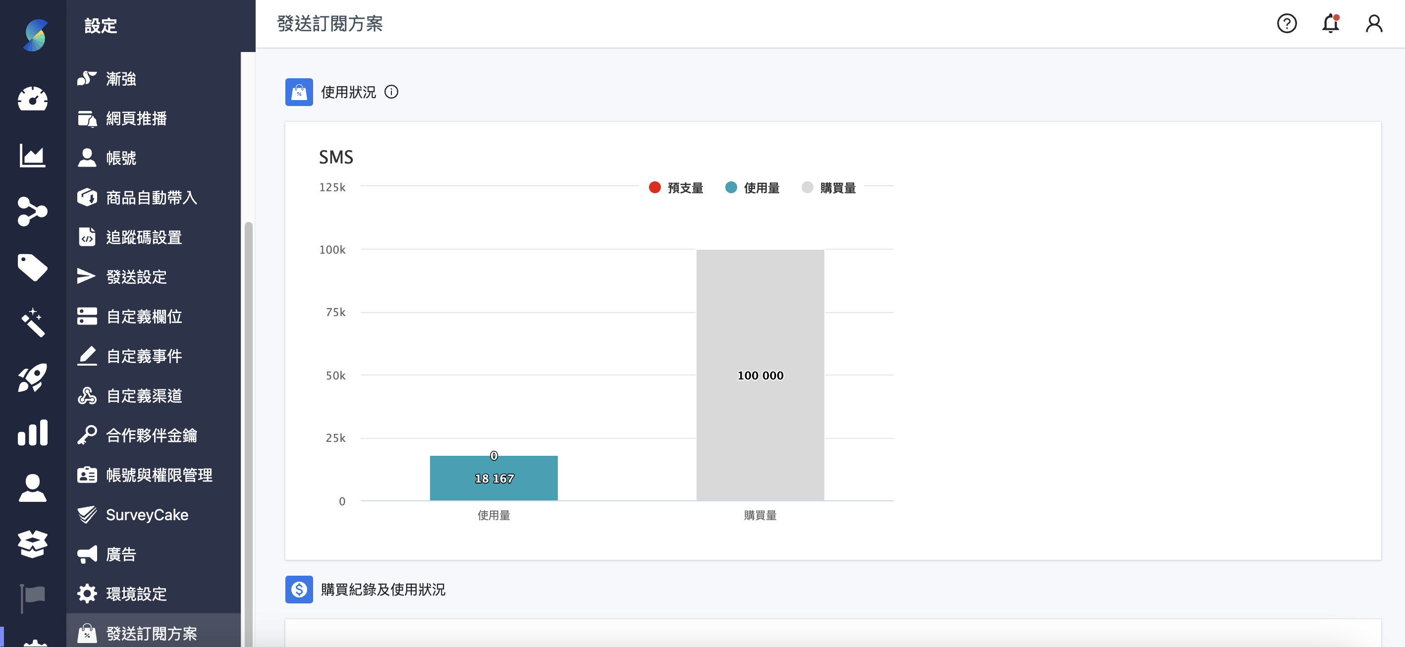Image resolution: width=1405 pixels, height=647 pixels.
Task: Toggle the 購買量 legend series
Action: click(x=828, y=188)
